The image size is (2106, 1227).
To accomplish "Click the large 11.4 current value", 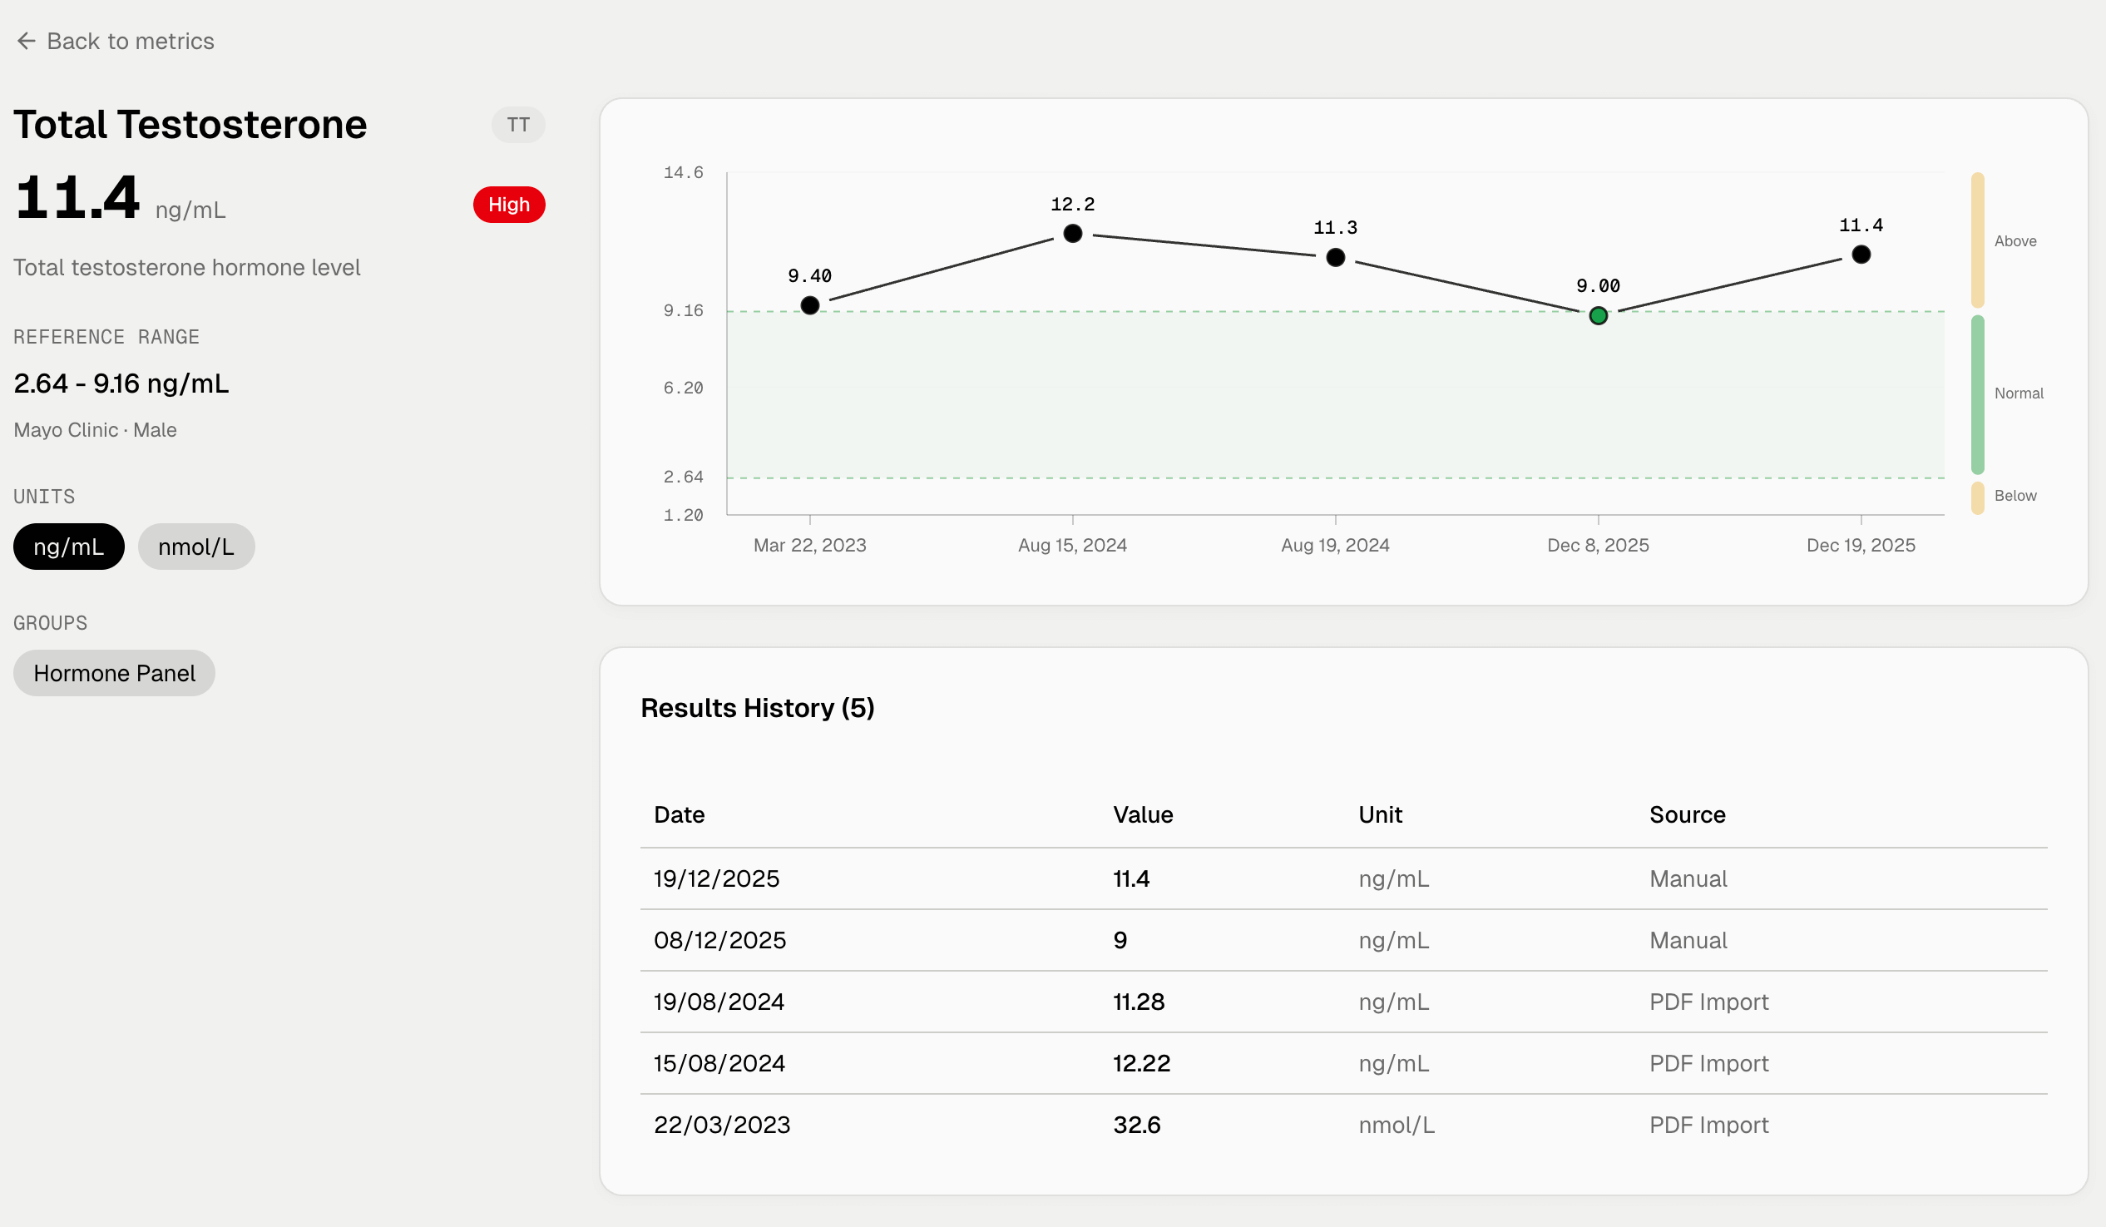I will pos(77,198).
